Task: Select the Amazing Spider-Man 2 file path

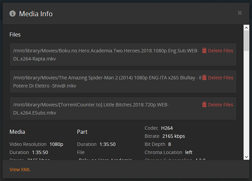Action: click(x=106, y=81)
